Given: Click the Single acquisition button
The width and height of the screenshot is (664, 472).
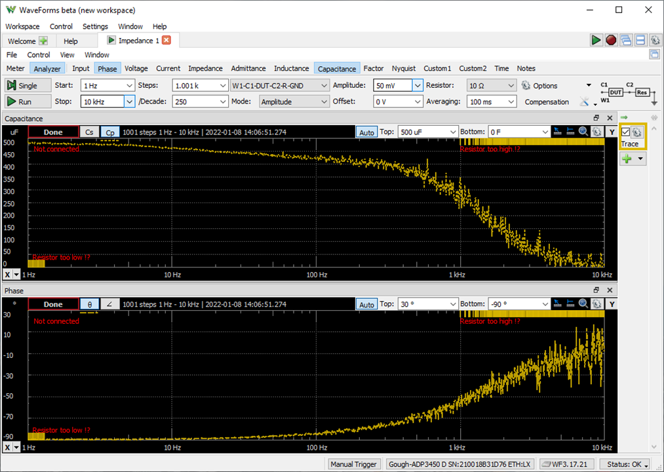Looking at the screenshot, I should coord(28,86).
